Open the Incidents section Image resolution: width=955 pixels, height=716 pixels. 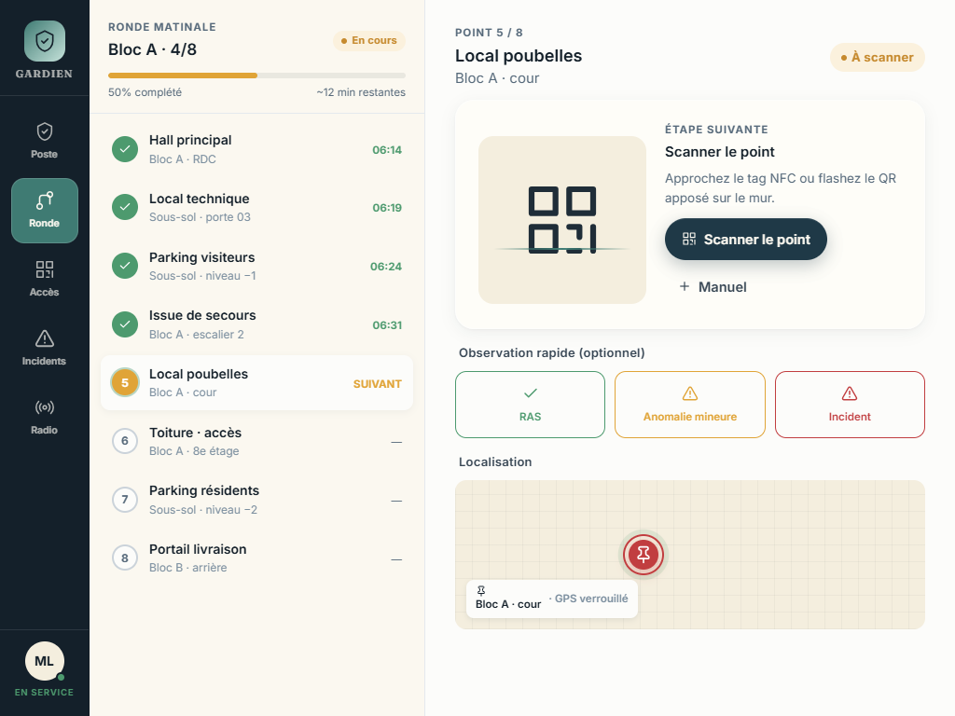(45, 348)
